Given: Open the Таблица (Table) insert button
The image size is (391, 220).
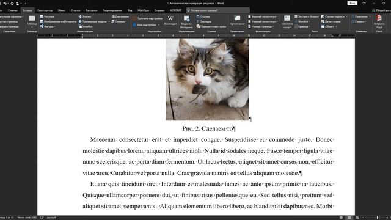Looking at the screenshot, I should [32, 22].
